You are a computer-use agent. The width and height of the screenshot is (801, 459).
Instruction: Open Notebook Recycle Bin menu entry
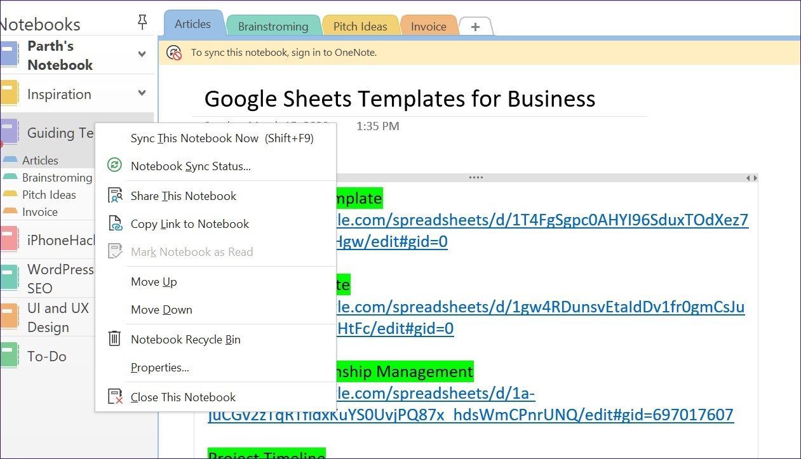point(215,340)
